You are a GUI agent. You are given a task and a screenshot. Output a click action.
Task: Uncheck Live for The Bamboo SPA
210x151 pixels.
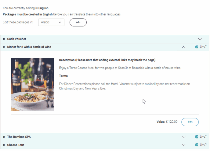pyautogui.click(x=197, y=137)
